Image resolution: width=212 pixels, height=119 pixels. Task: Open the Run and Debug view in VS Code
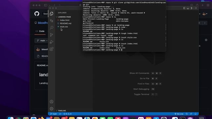point(52,42)
